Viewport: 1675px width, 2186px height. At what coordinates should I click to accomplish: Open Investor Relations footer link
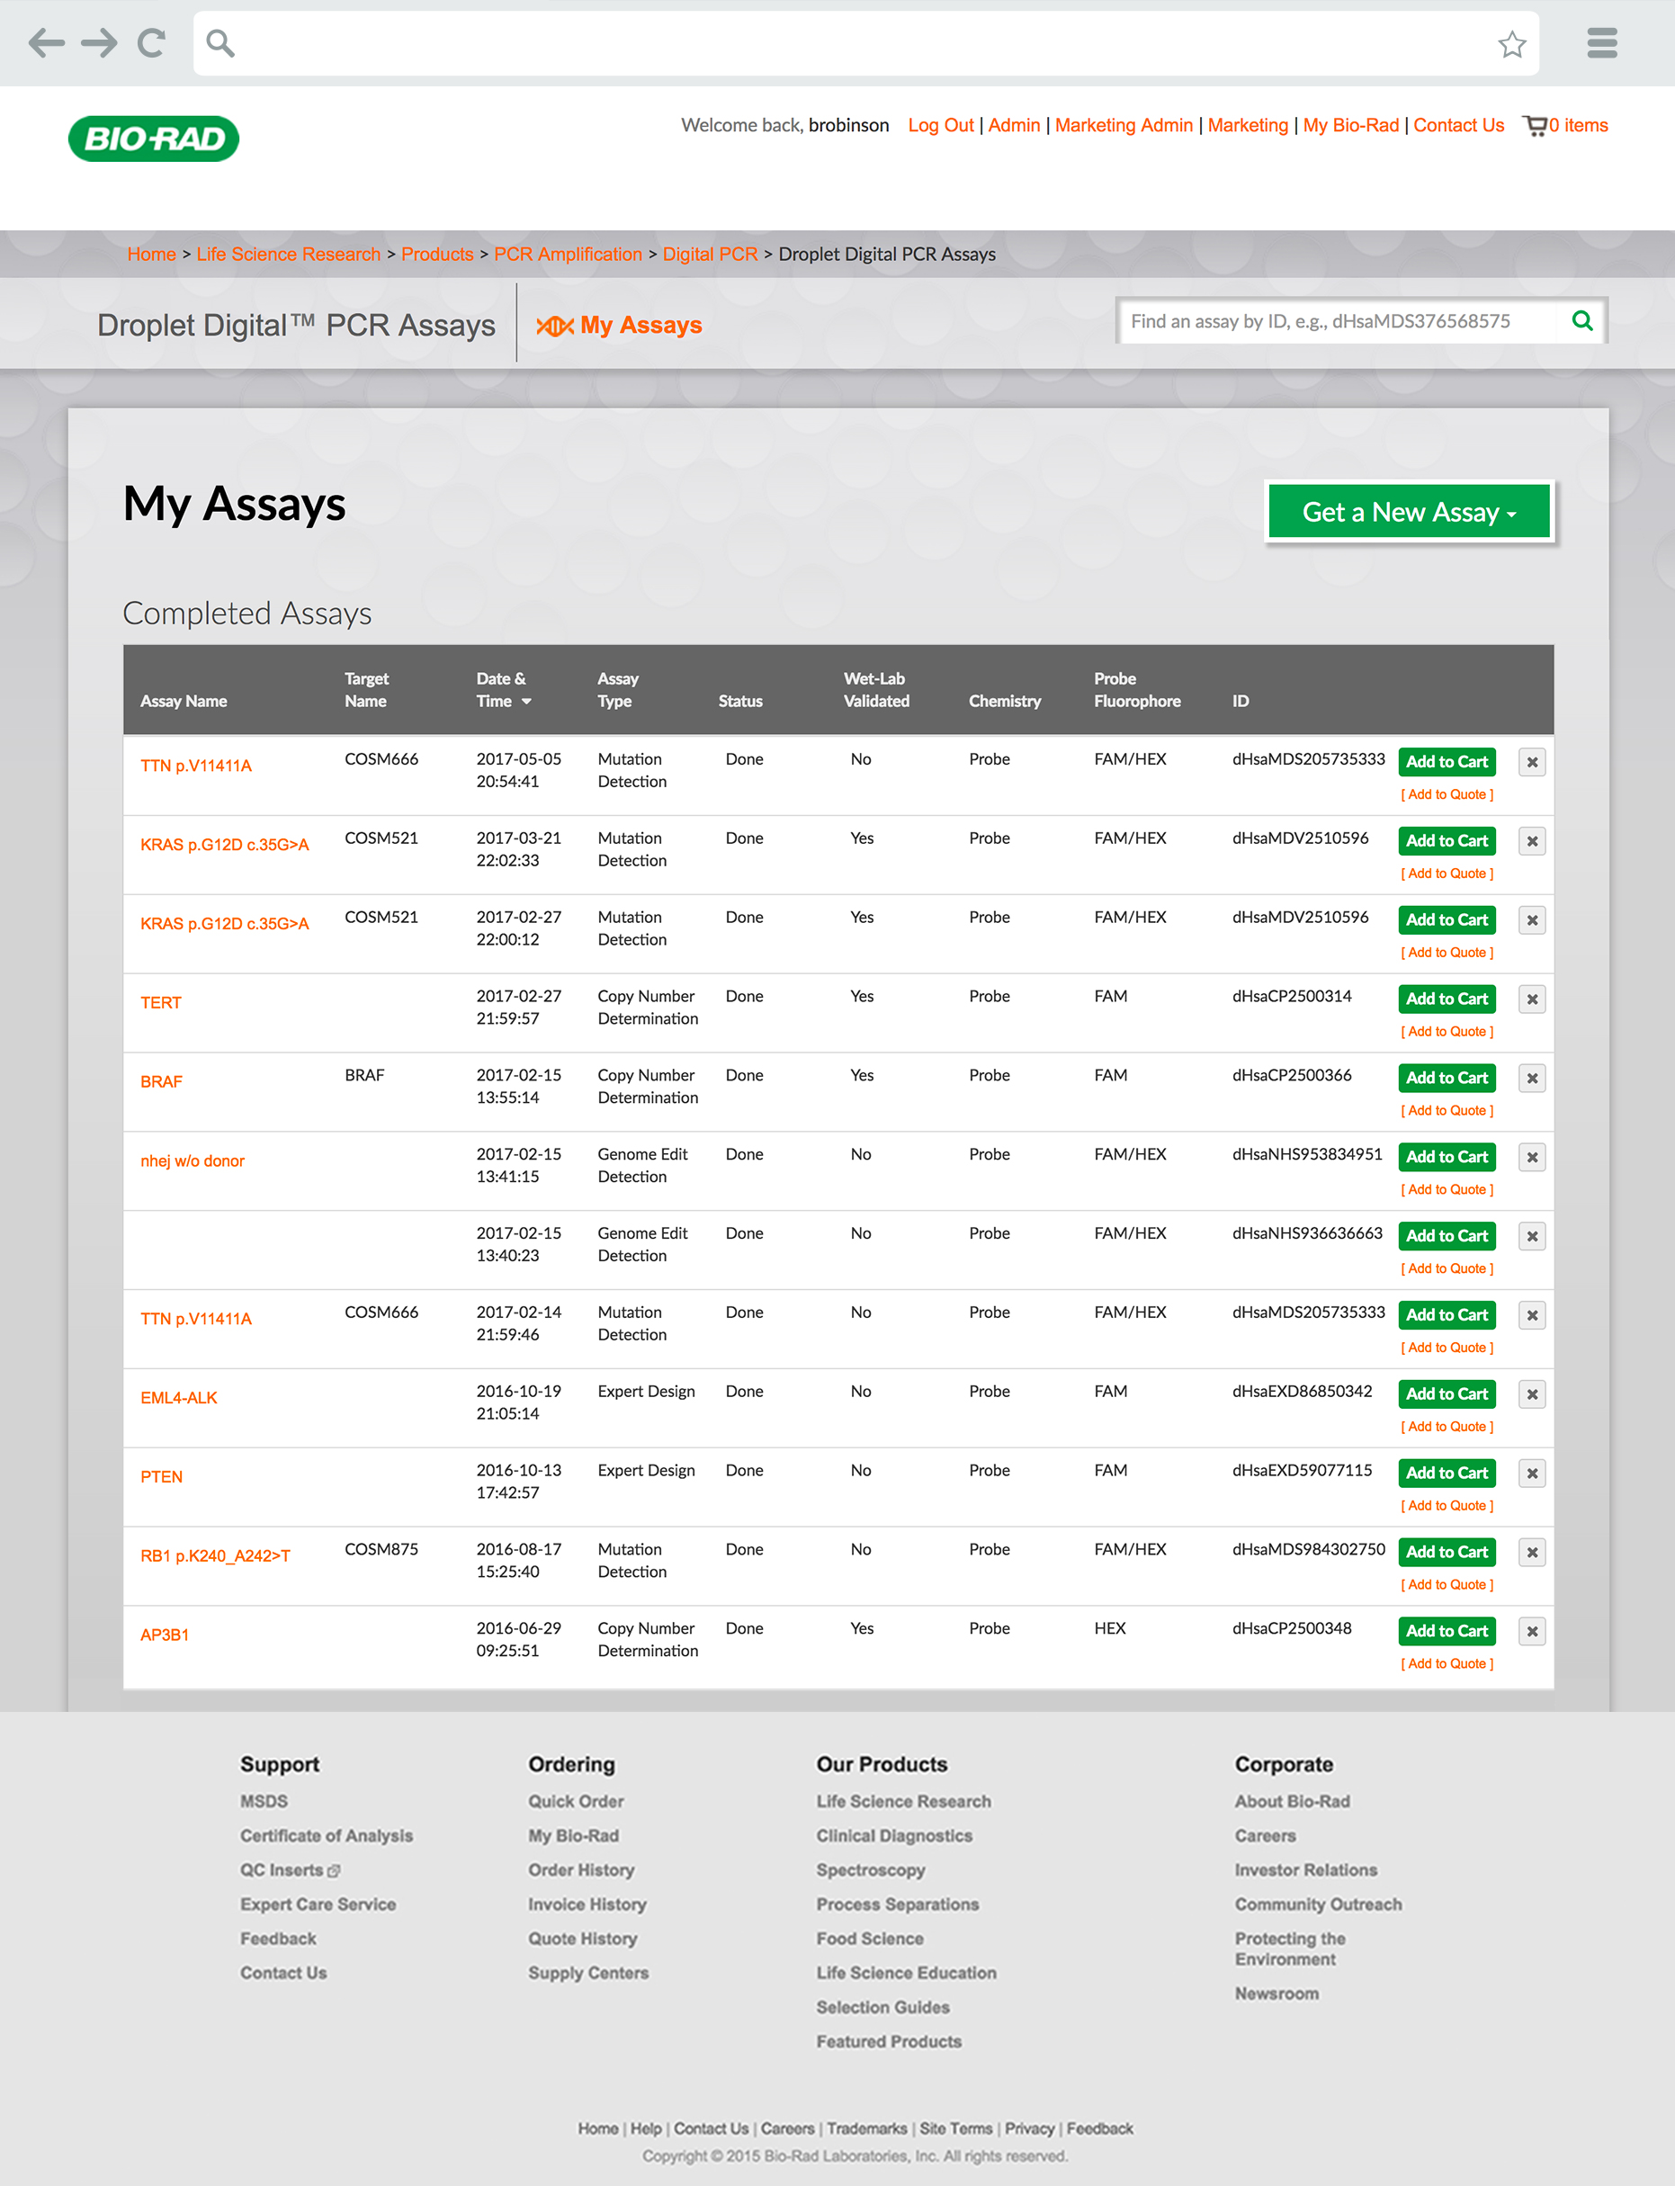(x=1305, y=1870)
